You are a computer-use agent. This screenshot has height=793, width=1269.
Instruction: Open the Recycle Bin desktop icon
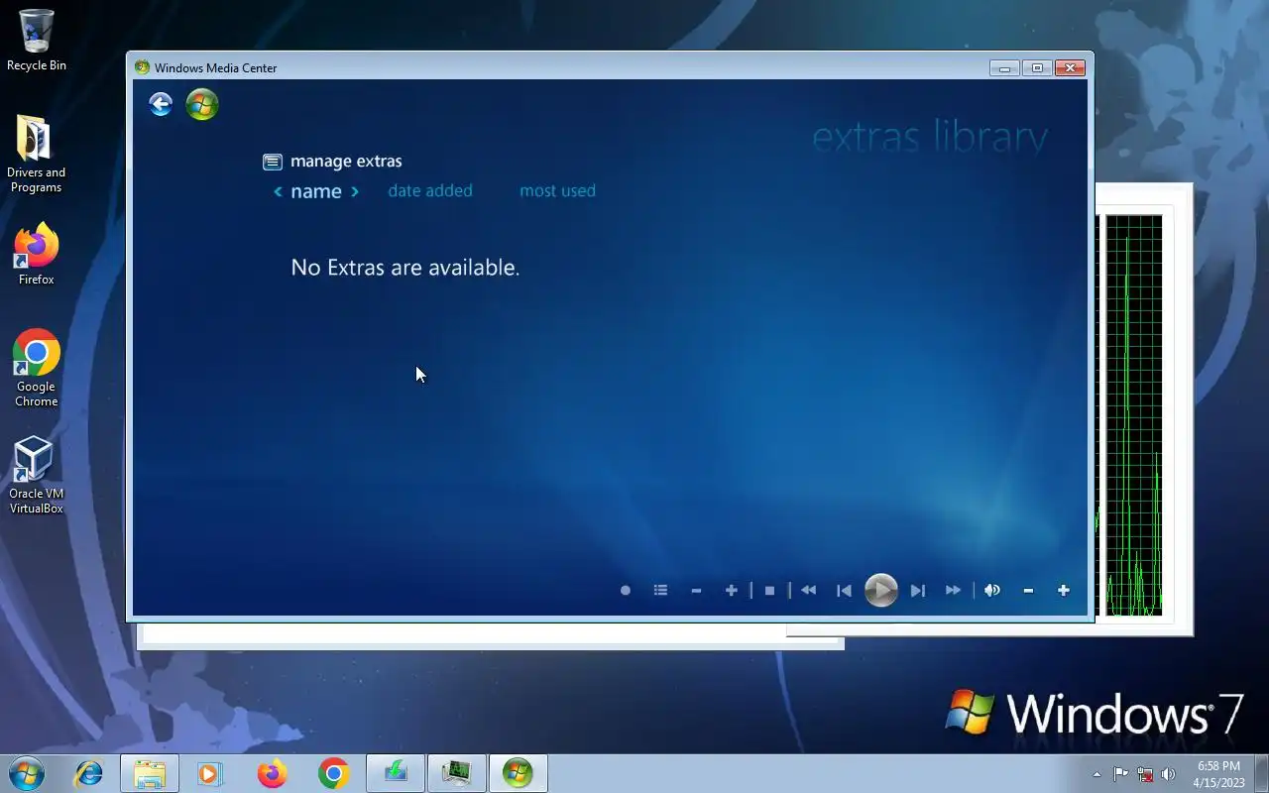[x=37, y=41]
